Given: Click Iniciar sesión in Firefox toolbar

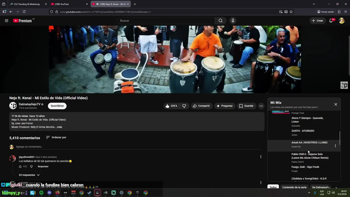Looking at the screenshot, I should (x=325, y=12).
